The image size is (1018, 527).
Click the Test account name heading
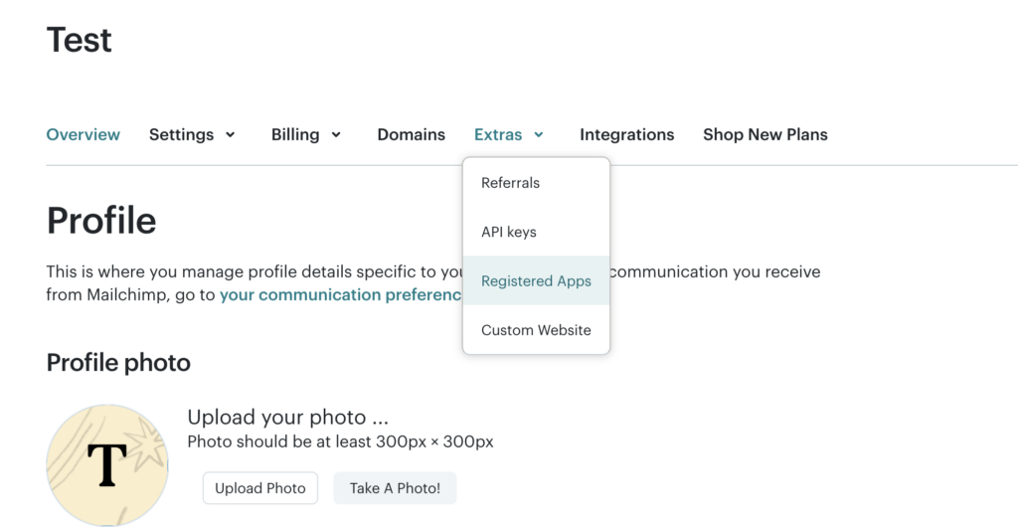(80, 40)
